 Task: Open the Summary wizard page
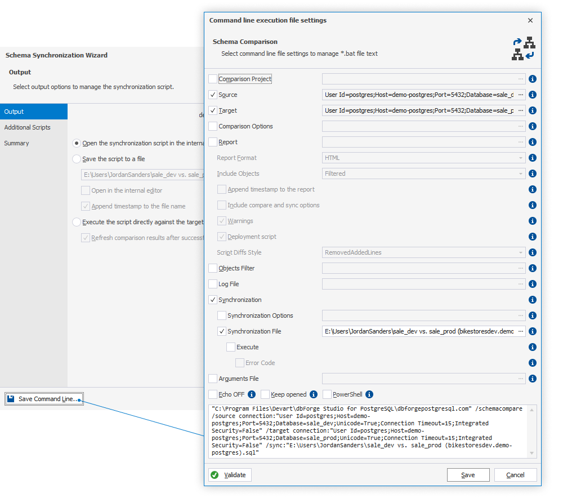pos(34,143)
